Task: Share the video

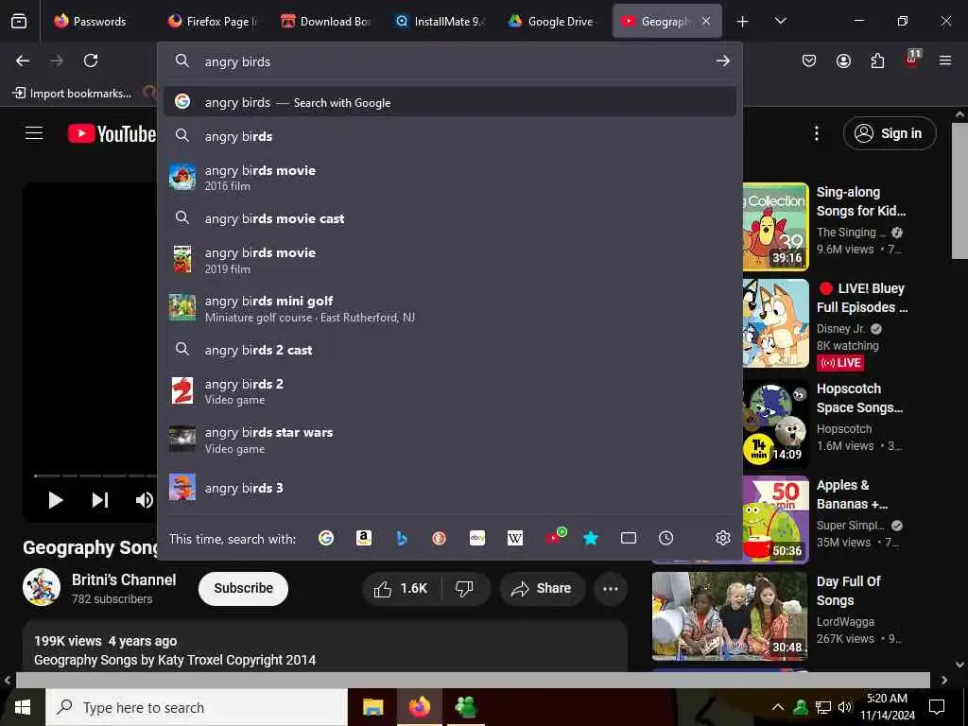Action: (x=542, y=589)
